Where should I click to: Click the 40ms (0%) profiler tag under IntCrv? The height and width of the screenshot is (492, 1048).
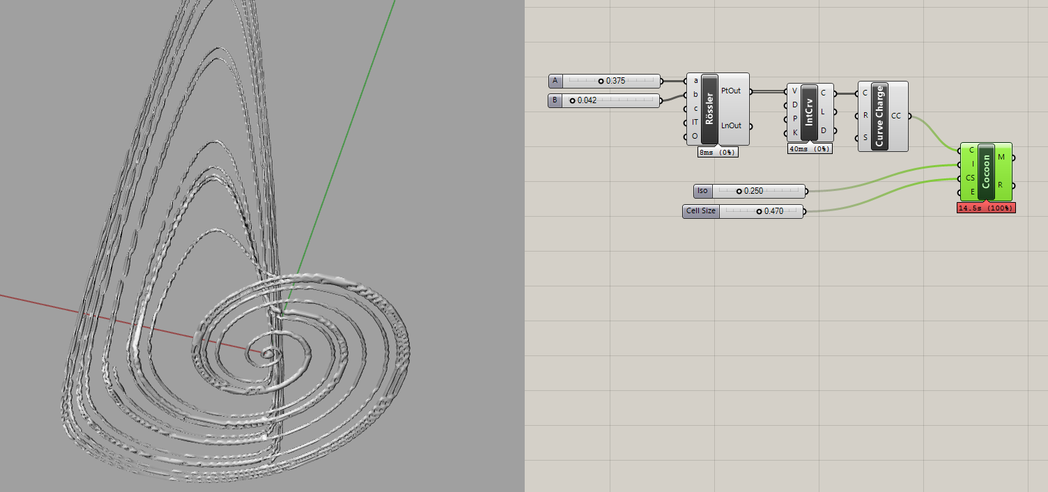[x=810, y=148]
